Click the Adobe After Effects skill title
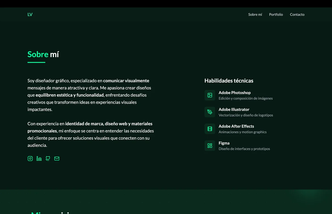 [x=236, y=126]
